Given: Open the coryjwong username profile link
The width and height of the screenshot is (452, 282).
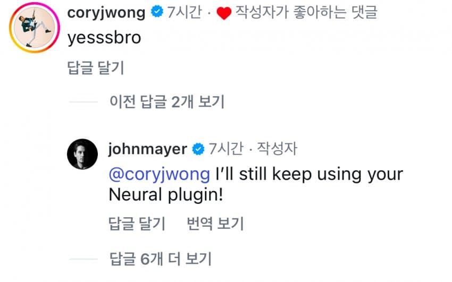Looking at the screenshot, I should point(106,12).
